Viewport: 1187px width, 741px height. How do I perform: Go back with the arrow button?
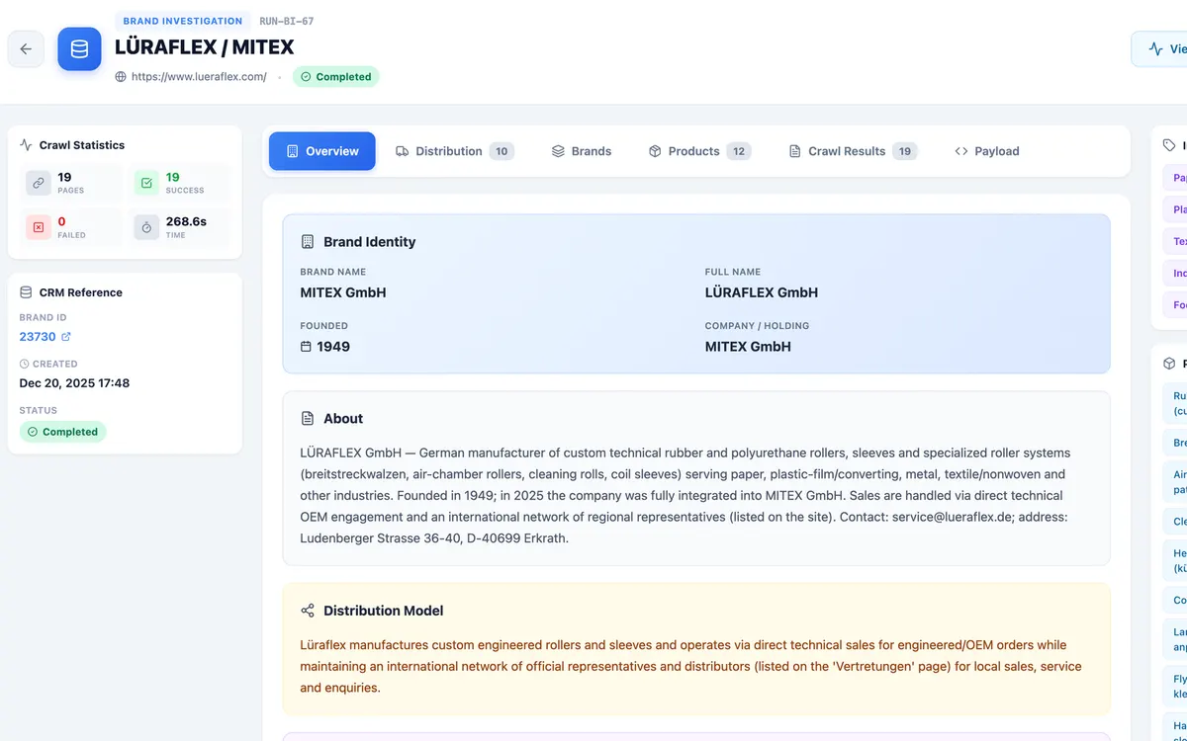tap(26, 49)
